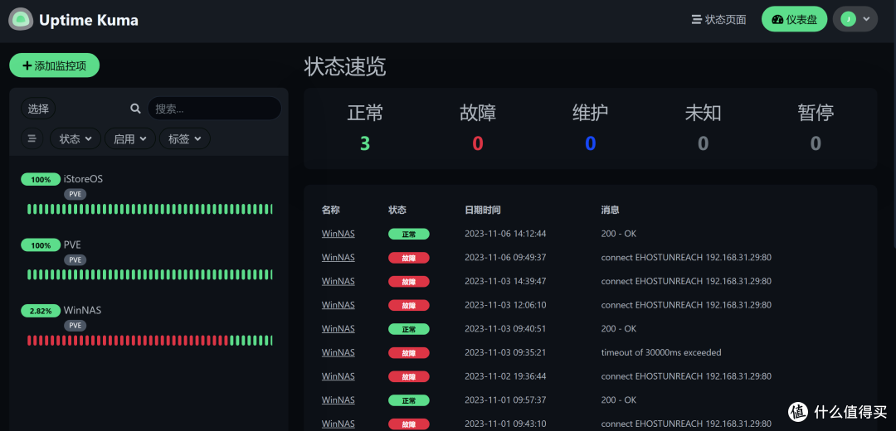Expand the 启用 filter dropdown
The width and height of the screenshot is (896, 431).
(130, 138)
